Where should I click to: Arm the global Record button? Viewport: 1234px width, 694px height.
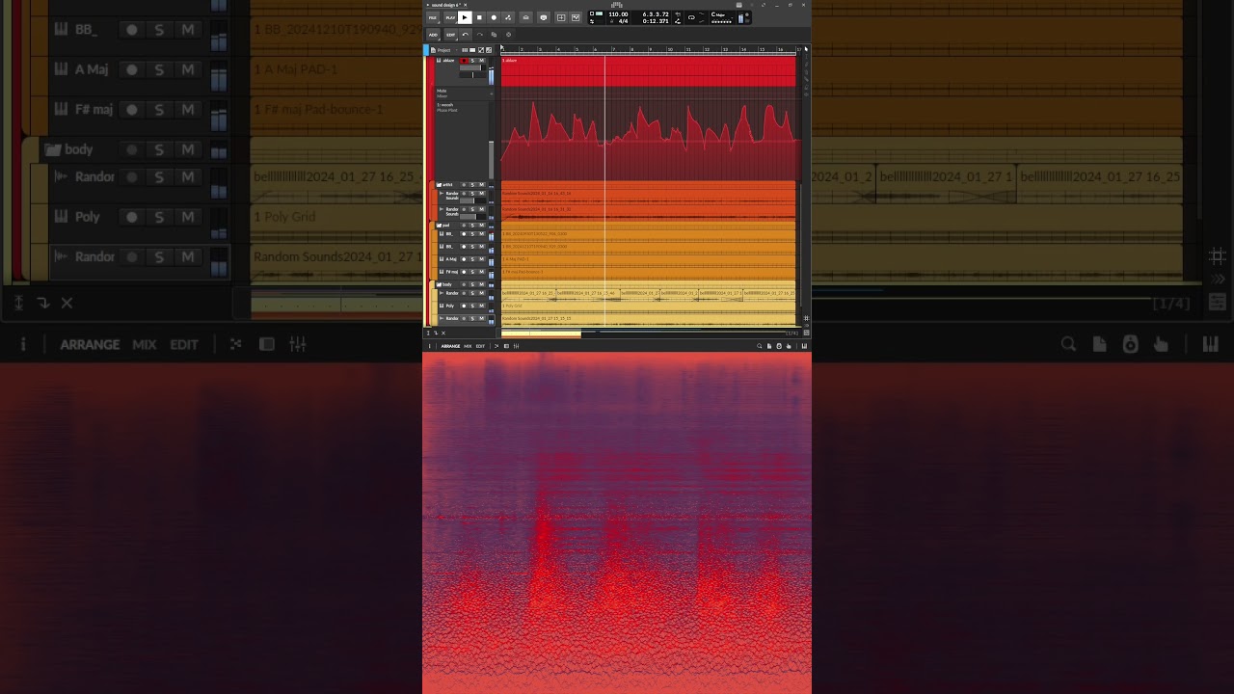pos(494,17)
